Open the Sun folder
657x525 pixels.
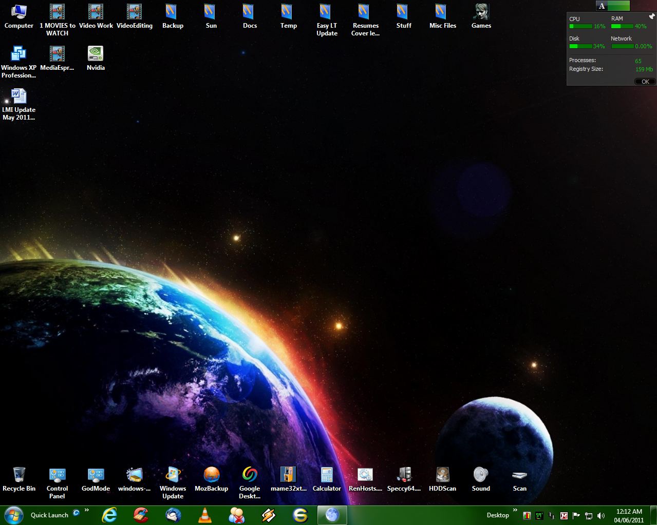click(211, 16)
